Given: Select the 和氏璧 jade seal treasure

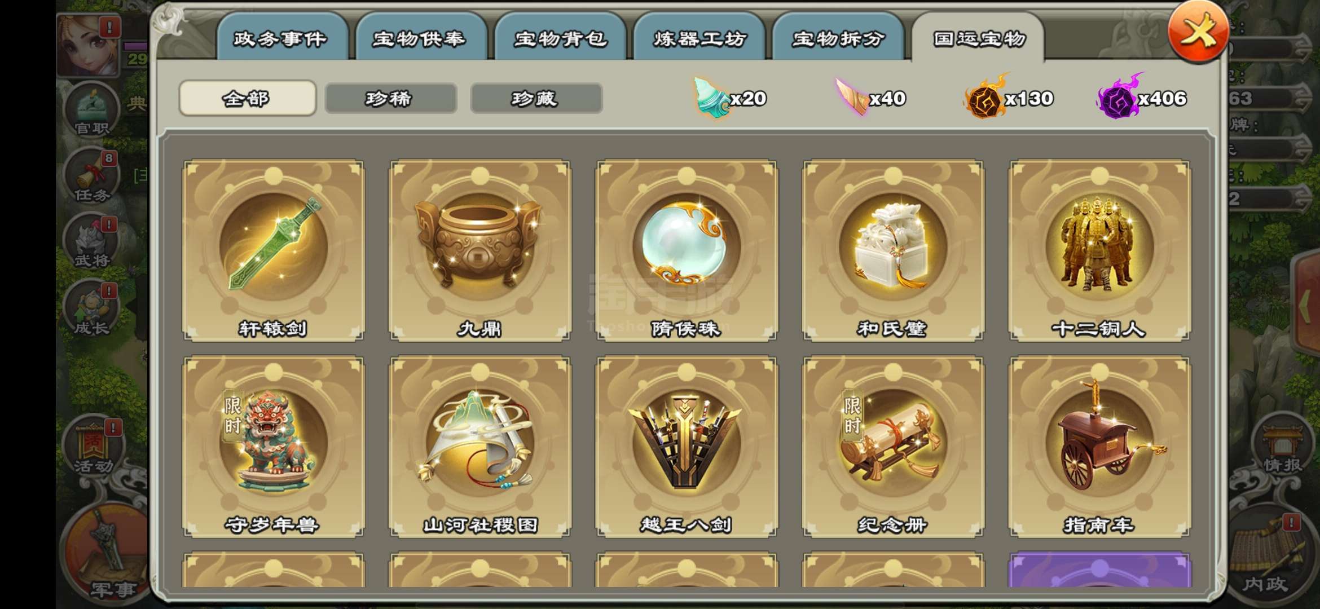Looking at the screenshot, I should (893, 250).
